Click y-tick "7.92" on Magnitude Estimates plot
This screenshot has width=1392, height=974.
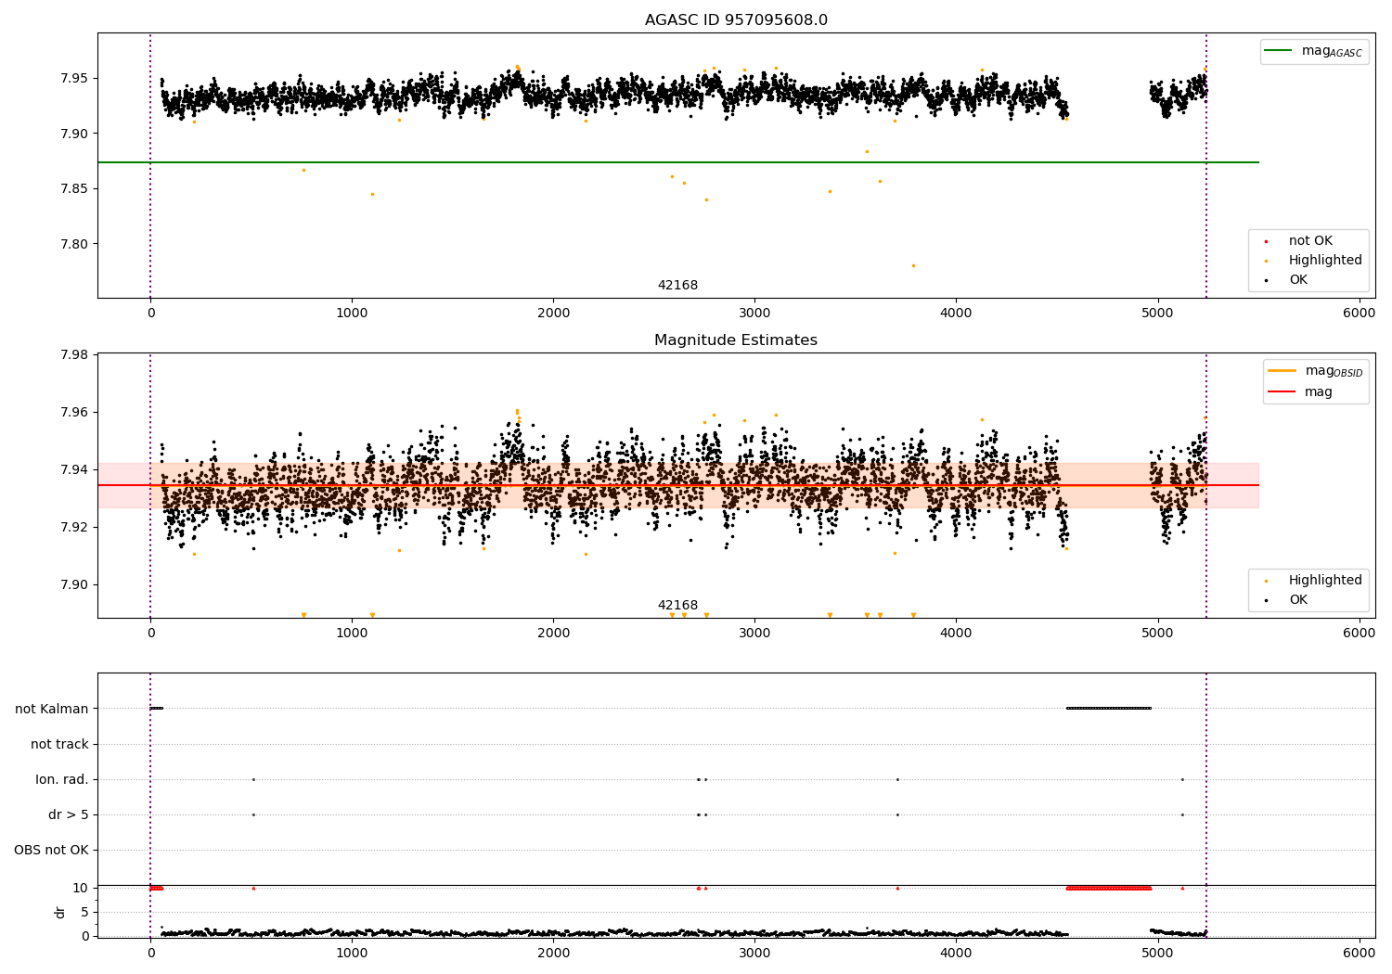coord(73,527)
